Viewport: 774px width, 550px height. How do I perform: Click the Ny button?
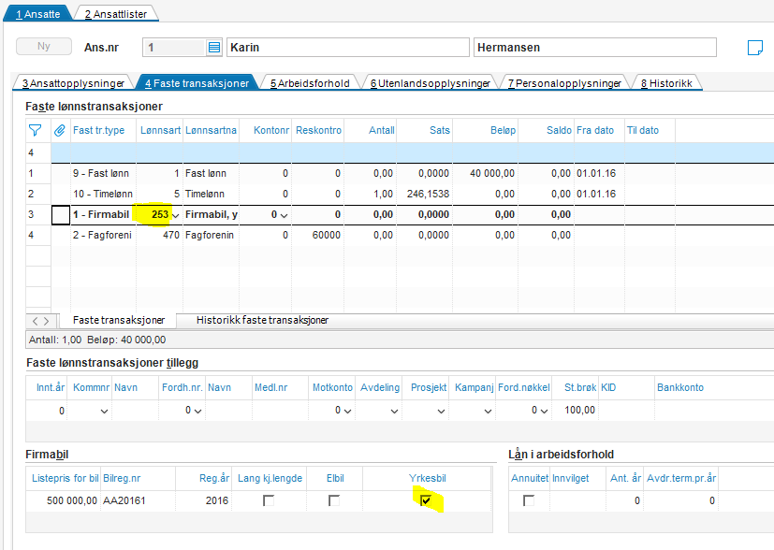pyautogui.click(x=44, y=47)
